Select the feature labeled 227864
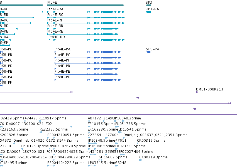Screen dimensions: 237x167 94,135
